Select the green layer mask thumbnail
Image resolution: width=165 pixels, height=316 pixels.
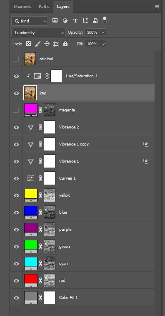[x=50, y=247]
